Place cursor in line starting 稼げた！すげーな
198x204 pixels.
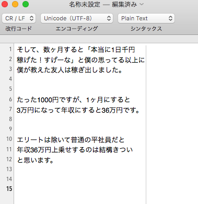tap(80, 60)
